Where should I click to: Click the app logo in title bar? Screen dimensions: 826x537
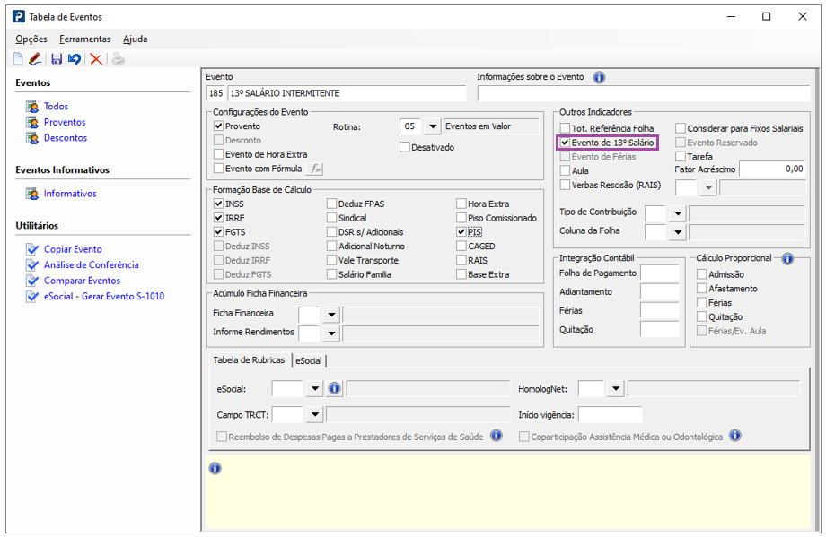19,17
